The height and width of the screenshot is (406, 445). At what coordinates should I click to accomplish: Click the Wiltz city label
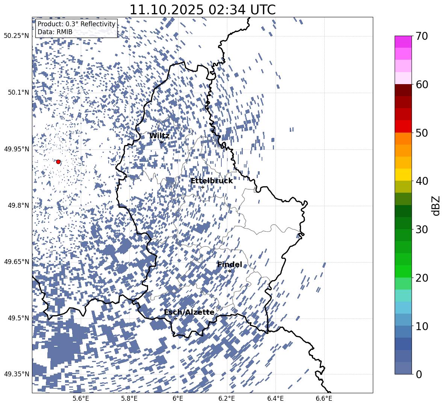pyautogui.click(x=159, y=136)
